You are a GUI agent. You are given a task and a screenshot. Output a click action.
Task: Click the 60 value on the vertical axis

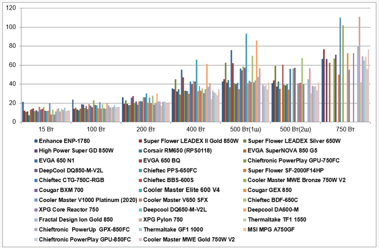click(12, 65)
